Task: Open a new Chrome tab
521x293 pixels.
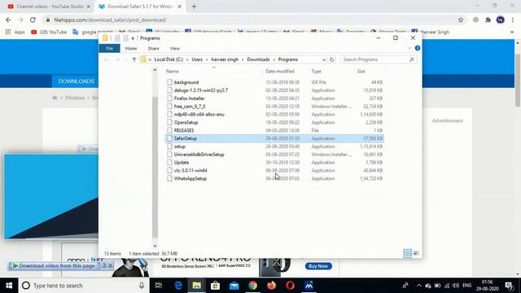Action: click(x=194, y=7)
